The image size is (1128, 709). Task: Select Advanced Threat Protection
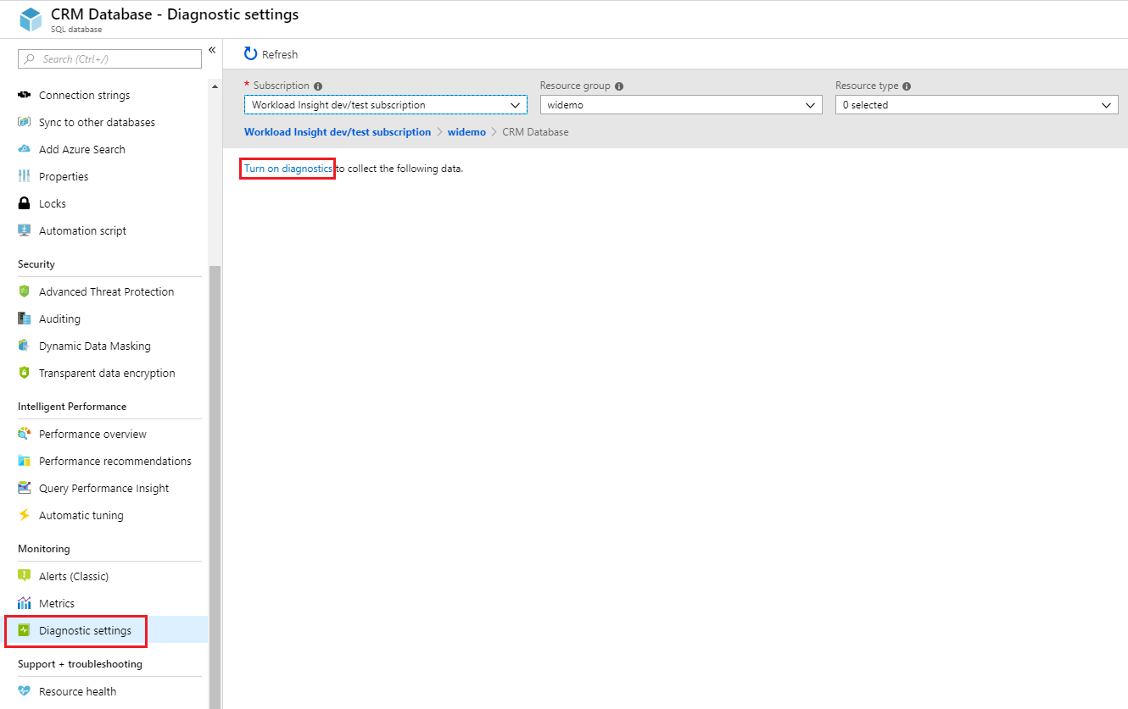click(106, 291)
